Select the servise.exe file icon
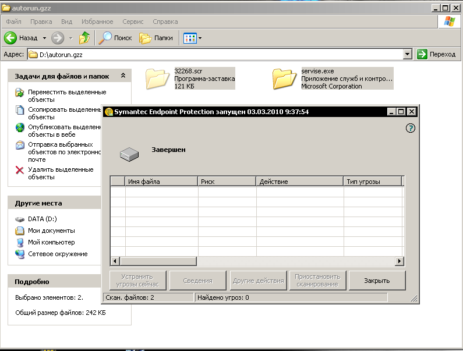463x351 pixels. click(284, 78)
